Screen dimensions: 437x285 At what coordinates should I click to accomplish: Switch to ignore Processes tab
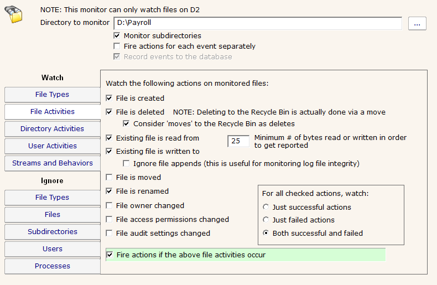[x=52, y=266]
